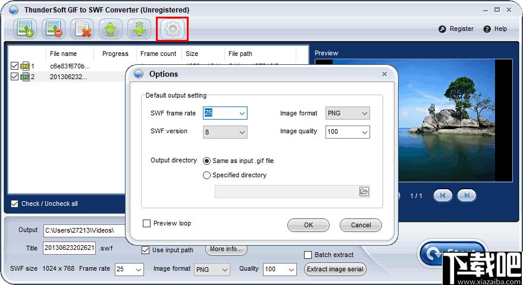Image resolution: width=523 pixels, height=285 pixels.
Task: Minimize the converter window
Action: click(486, 10)
